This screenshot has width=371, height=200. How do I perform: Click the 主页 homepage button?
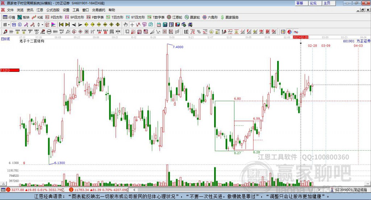328,3
